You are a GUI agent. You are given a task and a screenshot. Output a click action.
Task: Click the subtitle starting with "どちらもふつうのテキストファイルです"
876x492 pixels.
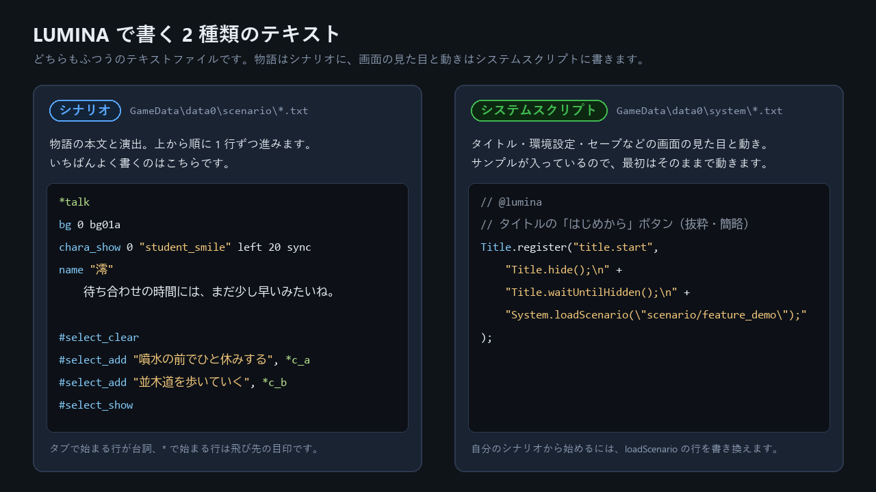pos(339,59)
